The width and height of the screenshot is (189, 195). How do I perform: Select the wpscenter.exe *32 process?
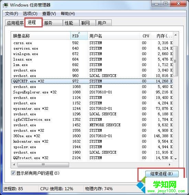pos(92,108)
